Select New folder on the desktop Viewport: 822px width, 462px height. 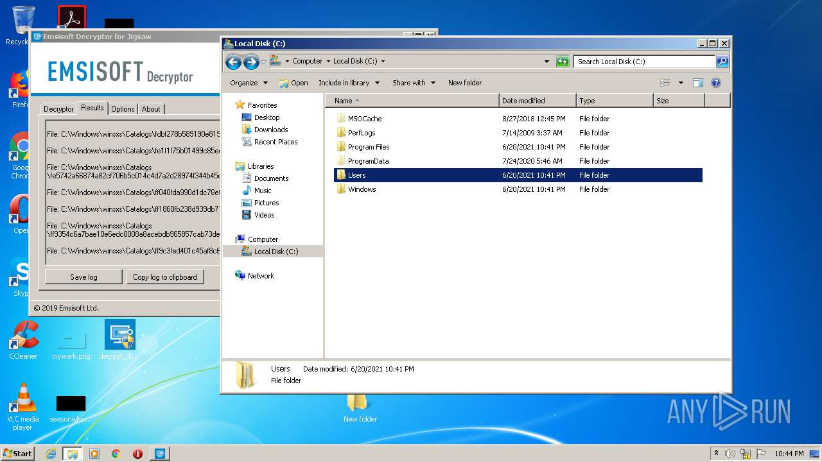coord(360,408)
